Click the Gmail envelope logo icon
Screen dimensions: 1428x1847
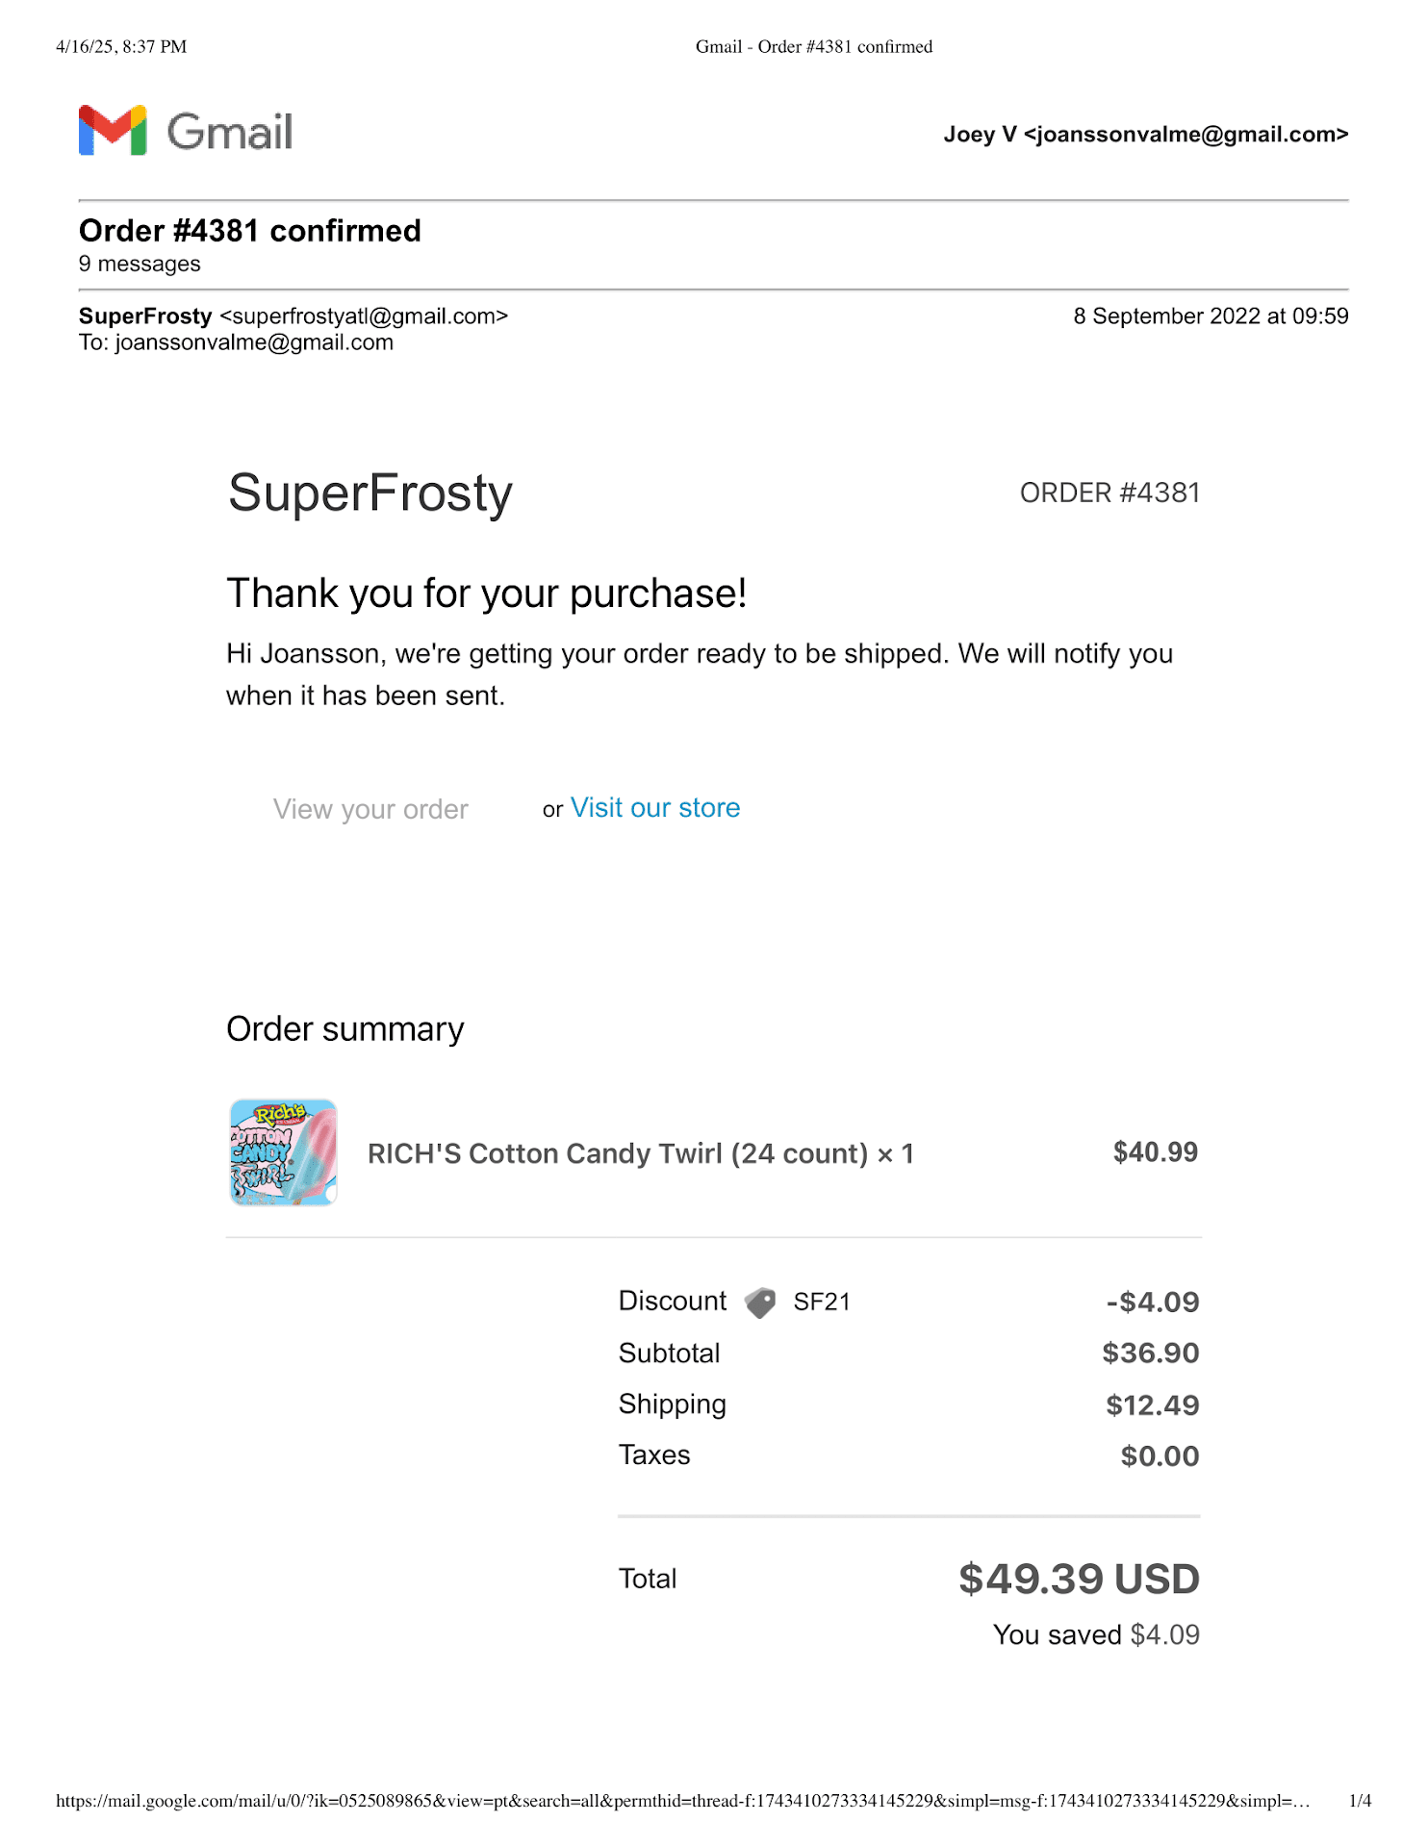(113, 130)
